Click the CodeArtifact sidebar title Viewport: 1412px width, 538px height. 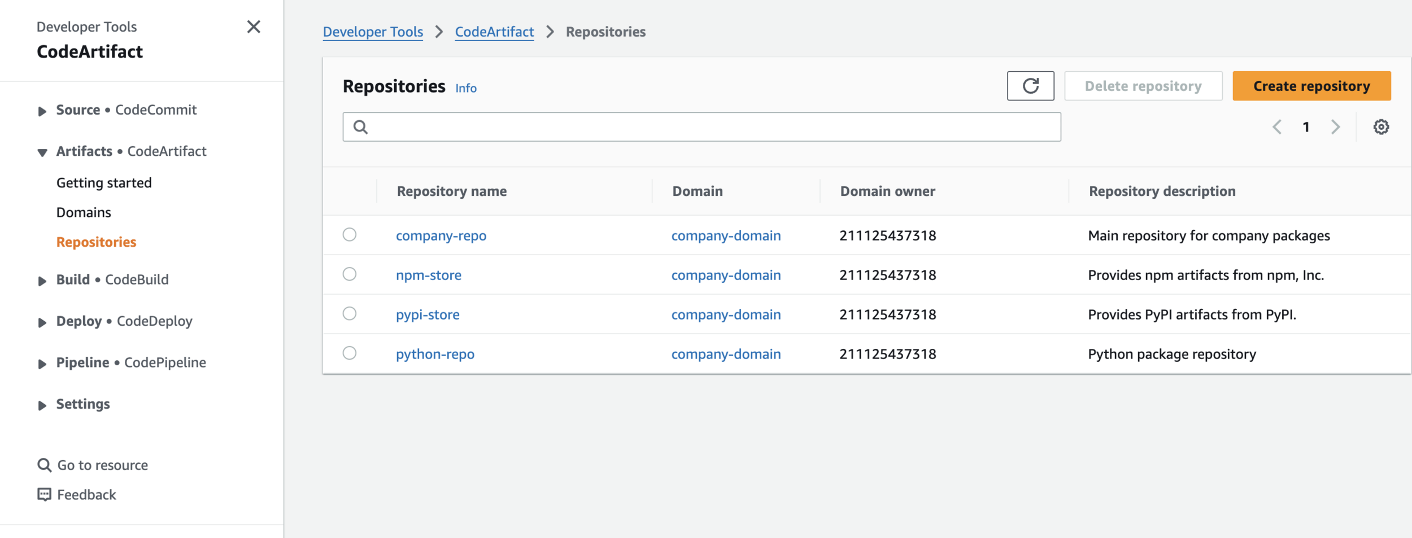(x=90, y=51)
